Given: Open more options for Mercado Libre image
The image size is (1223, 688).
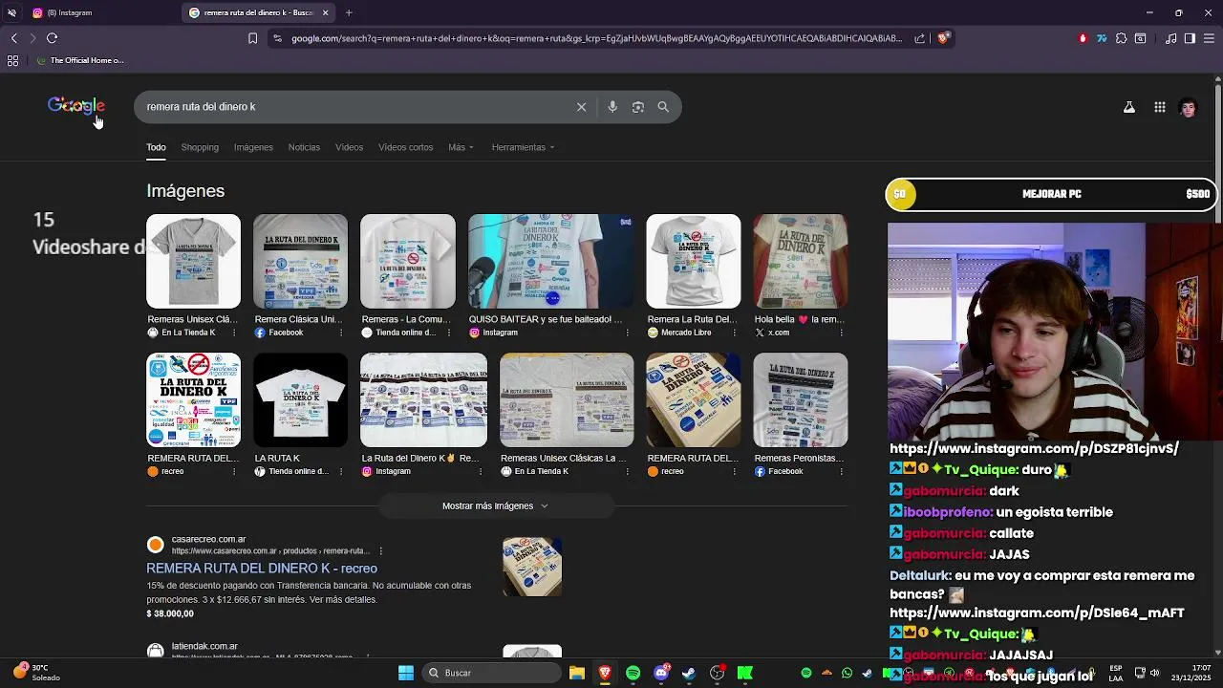Looking at the screenshot, I should [734, 333].
